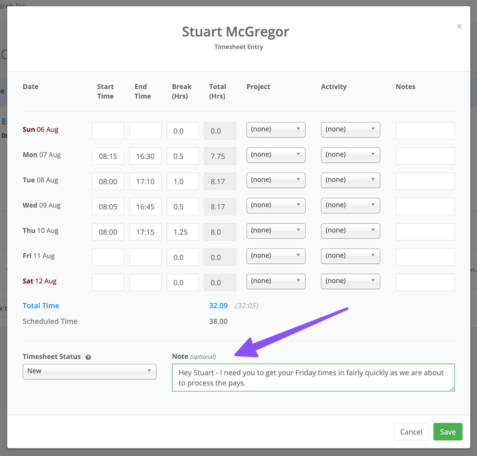Click the Notes field for Fri 11 Aug
The width and height of the screenshot is (477, 456).
[x=425, y=257]
